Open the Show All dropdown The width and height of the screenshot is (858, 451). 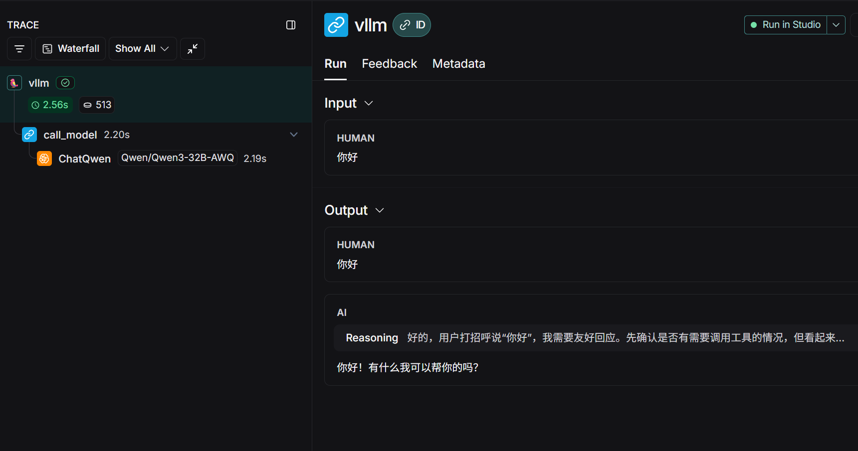pyautogui.click(x=142, y=48)
